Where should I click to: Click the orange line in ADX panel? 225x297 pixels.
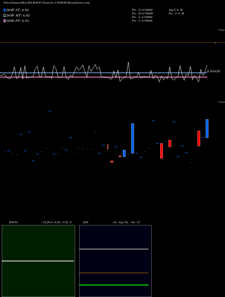click(114, 273)
